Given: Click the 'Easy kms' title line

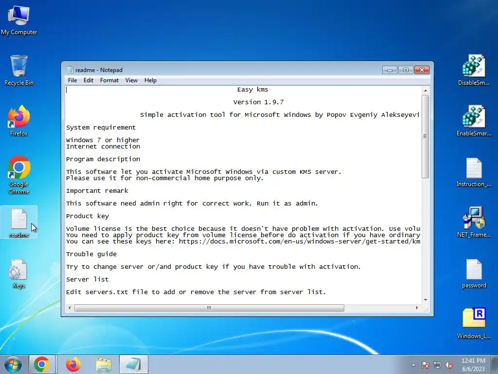Looking at the screenshot, I should tap(252, 90).
